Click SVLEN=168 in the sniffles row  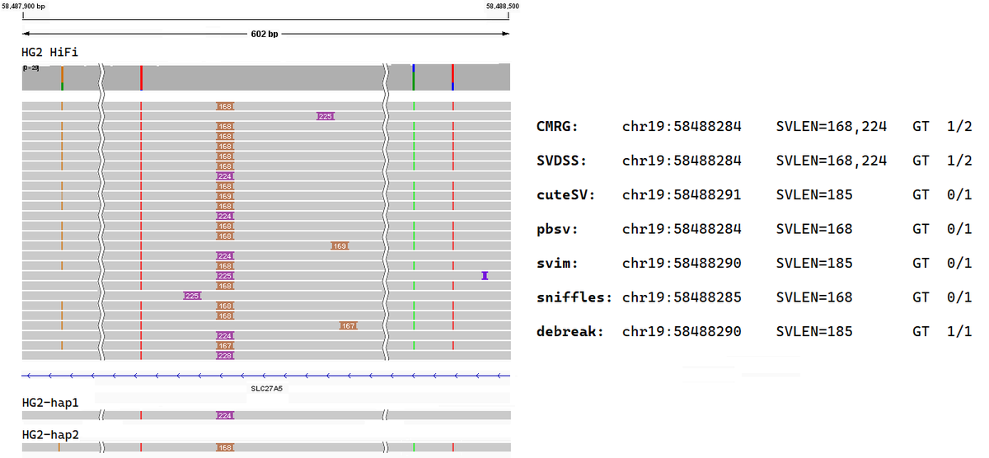814,297
